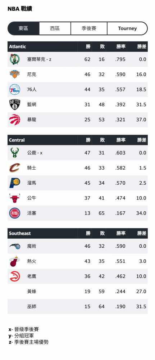Select the Indiana Pacers logo

coord(15,183)
